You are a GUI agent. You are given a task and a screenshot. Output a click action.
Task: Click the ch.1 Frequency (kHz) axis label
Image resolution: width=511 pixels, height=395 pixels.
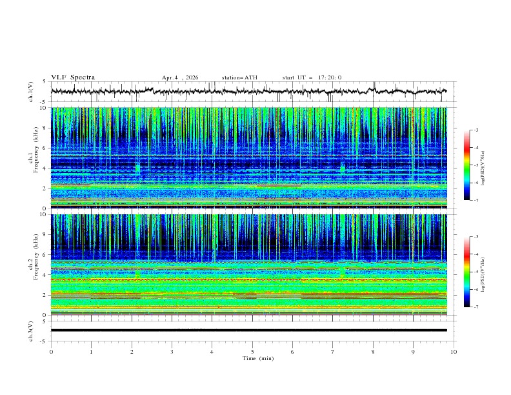coord(34,157)
